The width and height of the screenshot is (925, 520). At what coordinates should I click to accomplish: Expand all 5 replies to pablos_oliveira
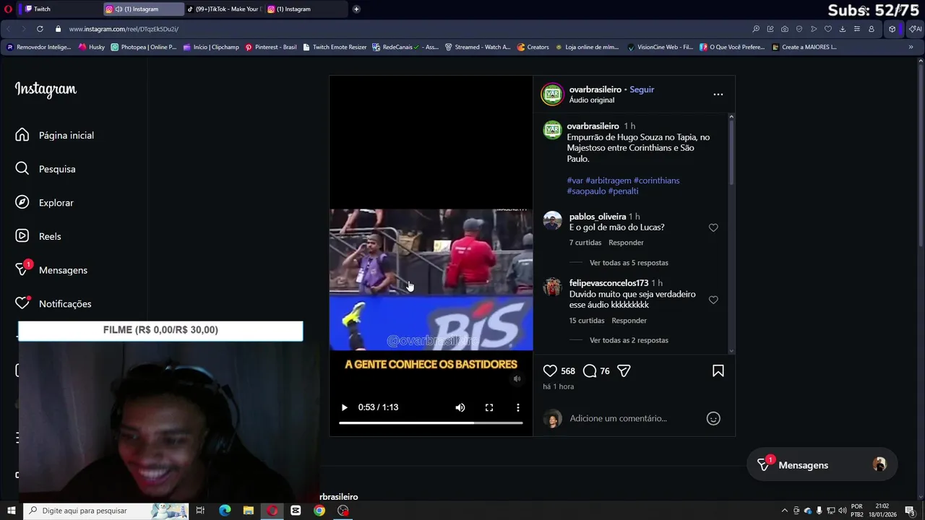coord(629,263)
